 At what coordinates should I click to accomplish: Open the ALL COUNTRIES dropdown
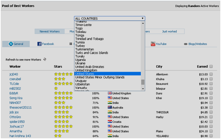coord(109,18)
